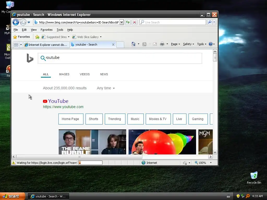Click the Home Page sitelink button

point(71,119)
